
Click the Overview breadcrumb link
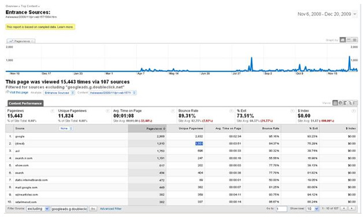pyautogui.click(x=12, y=6)
